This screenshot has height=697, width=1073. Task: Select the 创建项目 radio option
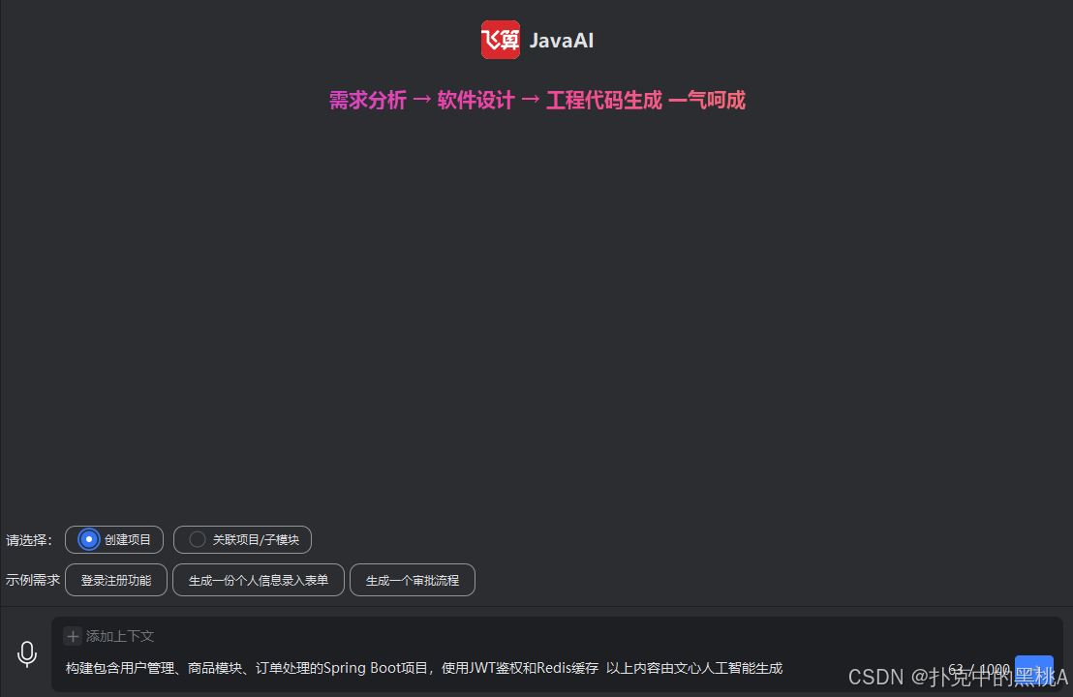pos(114,539)
